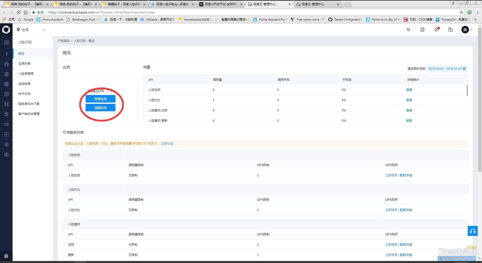Image resolution: width=482 pixels, height=263 pixels.
Task: Click the building icon in left rail
Action: pyautogui.click(x=7, y=64)
